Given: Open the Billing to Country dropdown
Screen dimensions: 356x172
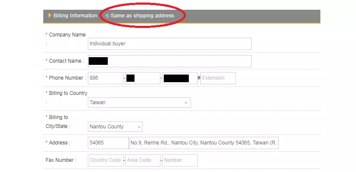Looking at the screenshot, I should pos(139,103).
